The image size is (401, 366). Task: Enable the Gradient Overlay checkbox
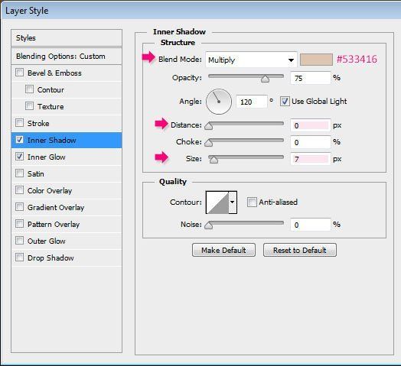(x=19, y=207)
